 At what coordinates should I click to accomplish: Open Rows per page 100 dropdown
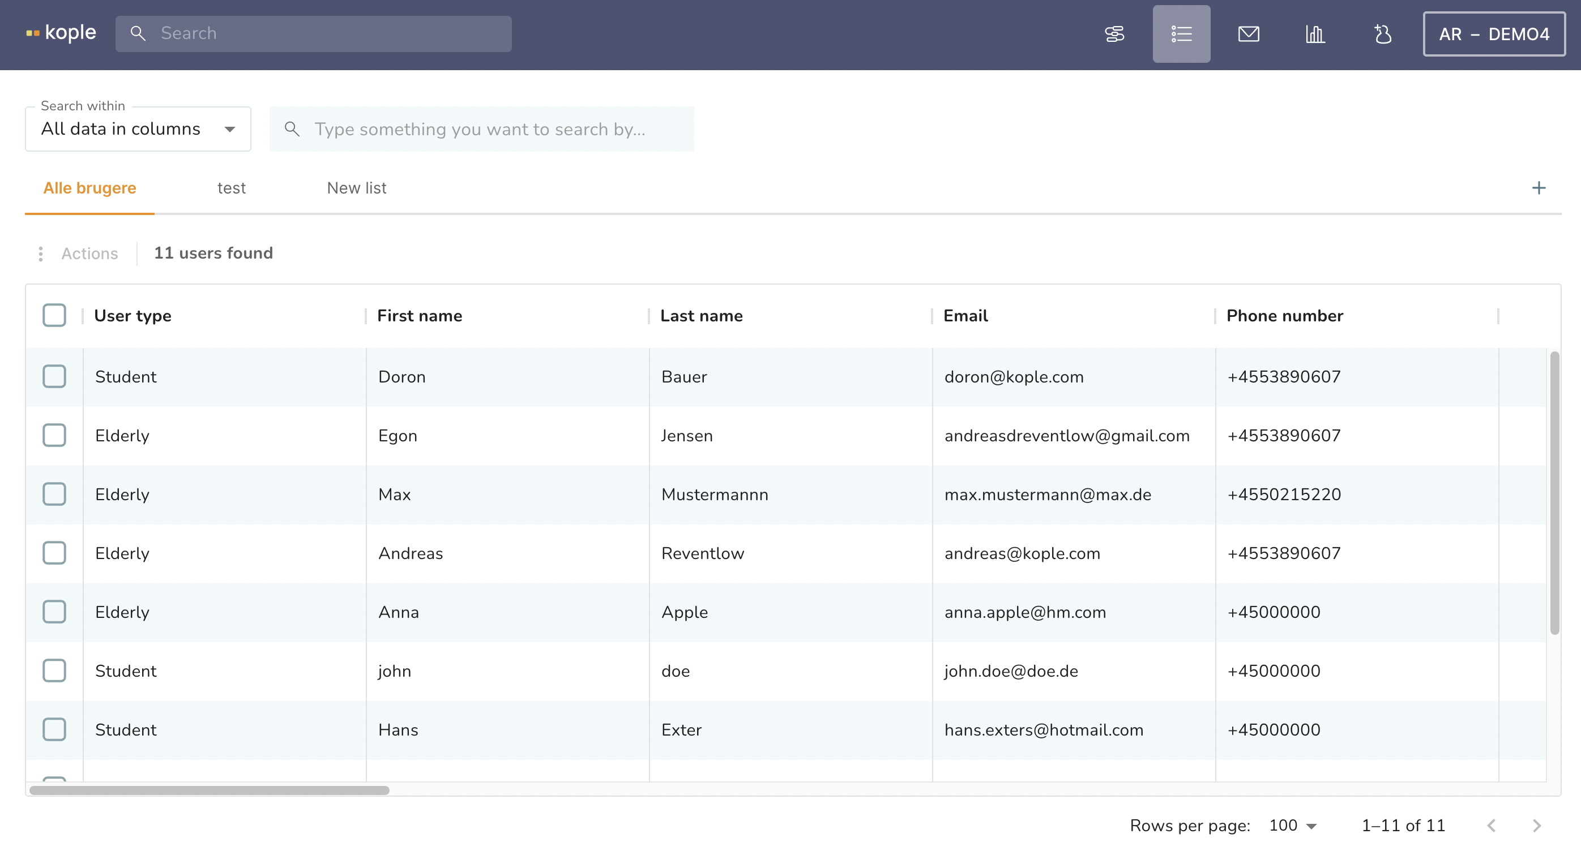pos(1293,825)
